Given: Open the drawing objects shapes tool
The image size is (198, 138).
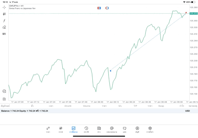Looking at the screenshot, I should pos(4,27).
